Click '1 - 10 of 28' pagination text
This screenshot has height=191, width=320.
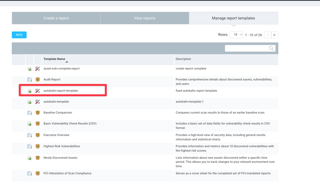coord(253,35)
